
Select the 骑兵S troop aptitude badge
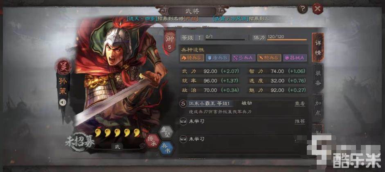192,58
